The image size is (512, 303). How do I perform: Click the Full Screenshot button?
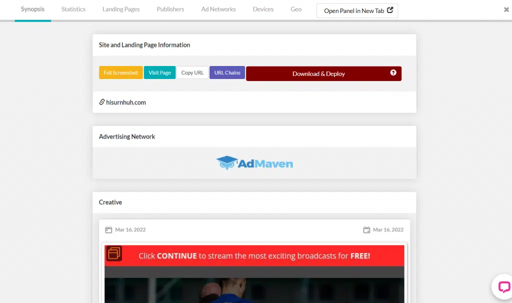[121, 73]
